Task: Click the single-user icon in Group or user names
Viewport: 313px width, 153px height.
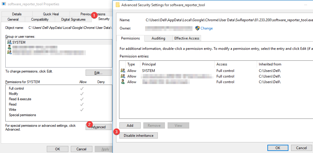Action: pos(9,47)
